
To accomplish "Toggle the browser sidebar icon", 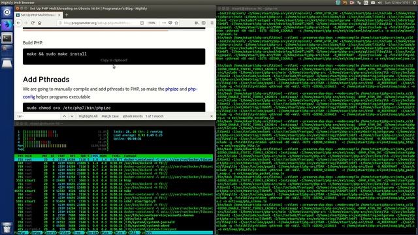I will point(204,23).
